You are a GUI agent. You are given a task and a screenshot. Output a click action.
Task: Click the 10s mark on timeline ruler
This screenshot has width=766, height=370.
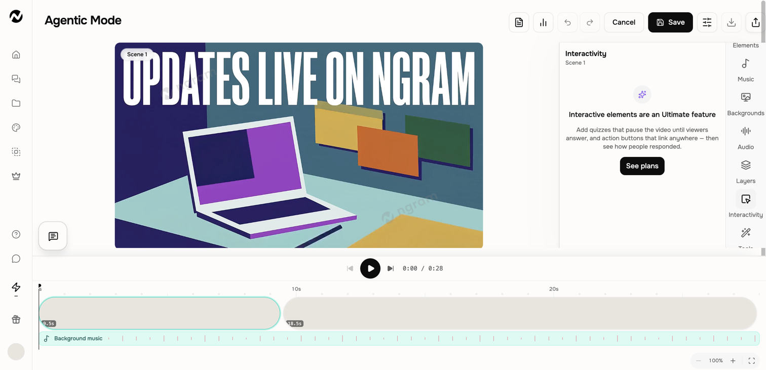pos(296,289)
